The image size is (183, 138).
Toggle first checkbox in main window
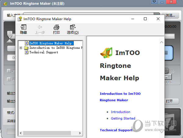point(9,71)
